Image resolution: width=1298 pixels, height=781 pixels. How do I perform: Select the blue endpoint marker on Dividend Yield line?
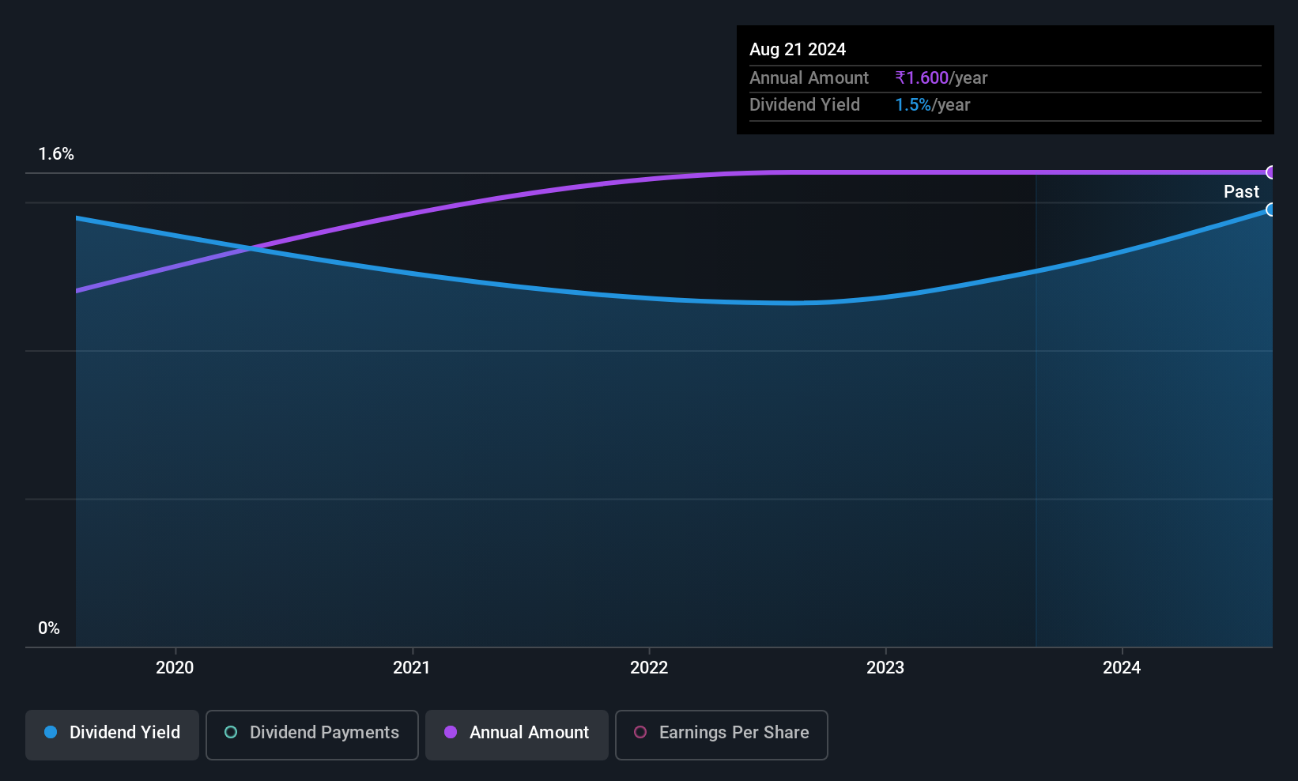click(x=1271, y=209)
